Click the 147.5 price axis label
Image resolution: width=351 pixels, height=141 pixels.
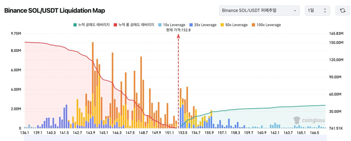pos(130,133)
